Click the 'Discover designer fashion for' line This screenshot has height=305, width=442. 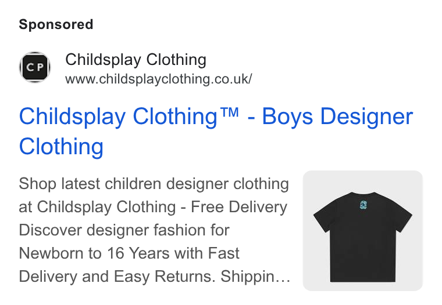click(124, 230)
